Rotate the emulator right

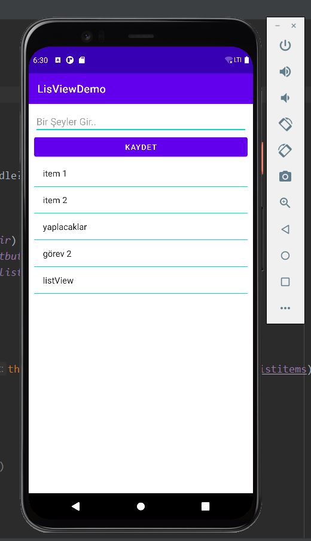pyautogui.click(x=285, y=150)
